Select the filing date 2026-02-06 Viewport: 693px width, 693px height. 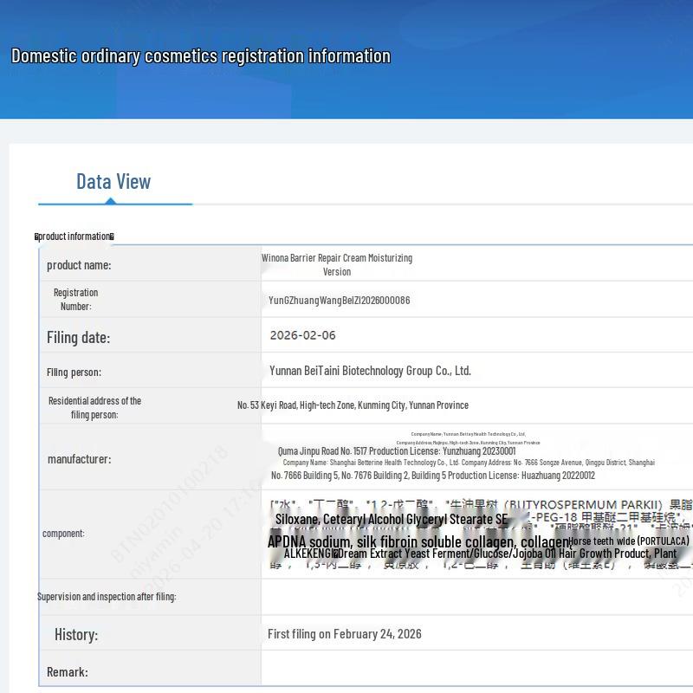click(302, 335)
